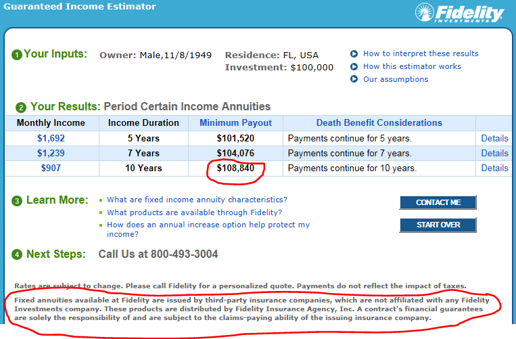Open Details for the 5 Years annuity
The image size is (516, 339).
coord(494,138)
